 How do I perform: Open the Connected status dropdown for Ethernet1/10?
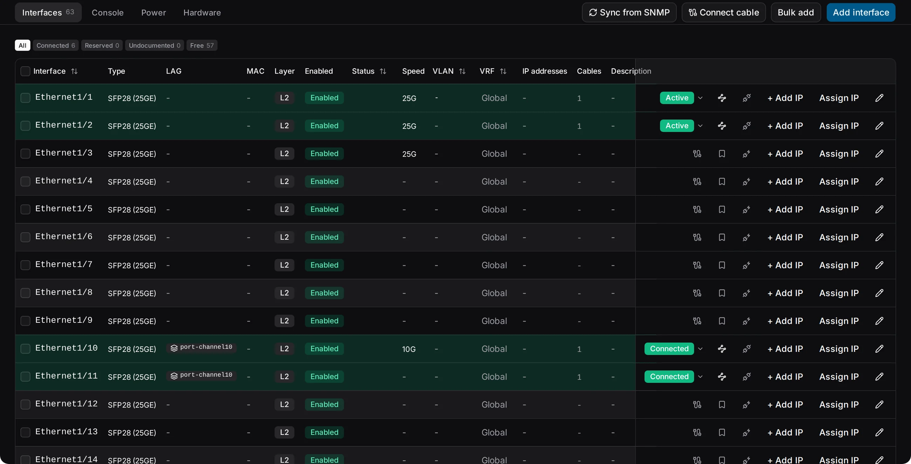[700, 349]
